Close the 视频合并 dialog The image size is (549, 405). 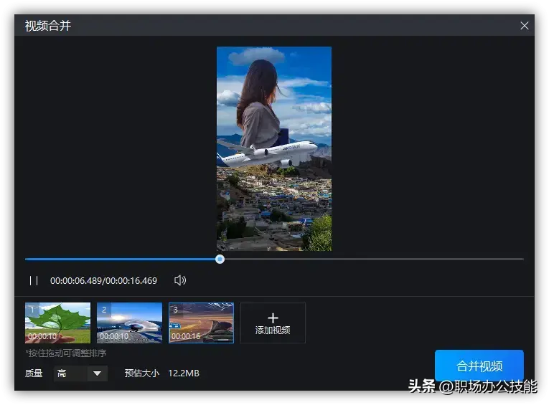(524, 26)
